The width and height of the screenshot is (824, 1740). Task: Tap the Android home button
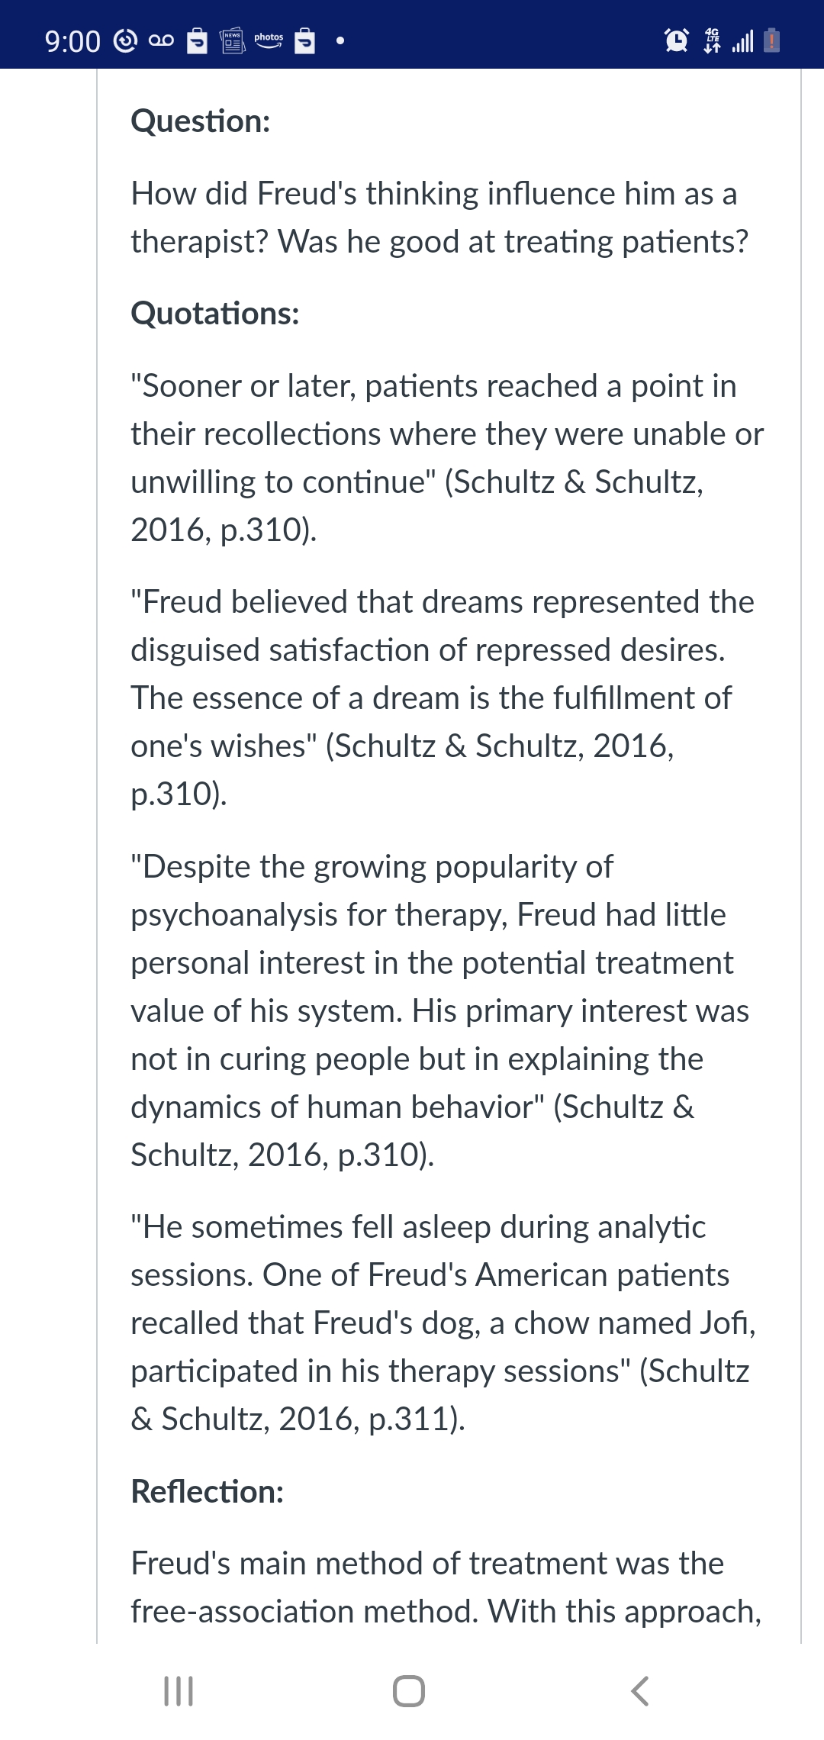pyautogui.click(x=409, y=1691)
